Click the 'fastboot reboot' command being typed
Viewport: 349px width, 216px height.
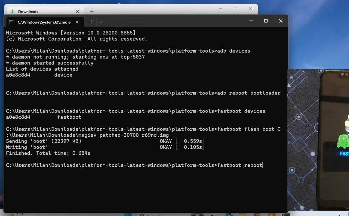240,165
